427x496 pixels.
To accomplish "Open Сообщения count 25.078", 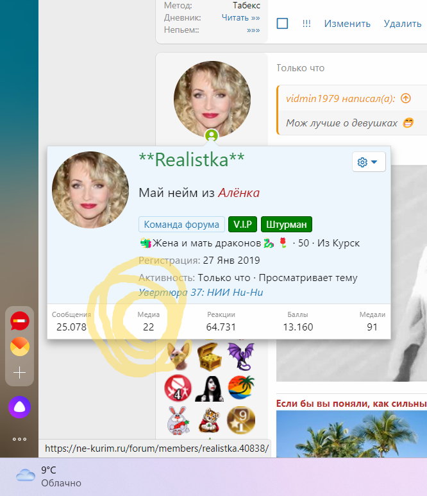I will [71, 321].
